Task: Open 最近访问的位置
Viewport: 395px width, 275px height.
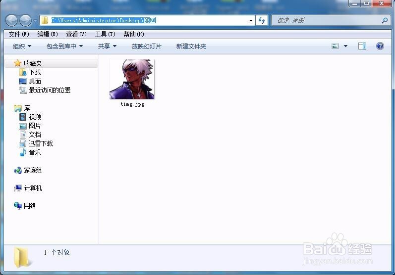Action: [x=50, y=90]
